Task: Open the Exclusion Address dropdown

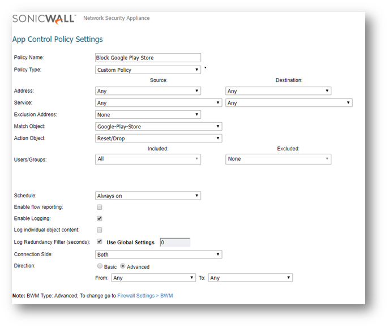Action: click(x=148, y=115)
